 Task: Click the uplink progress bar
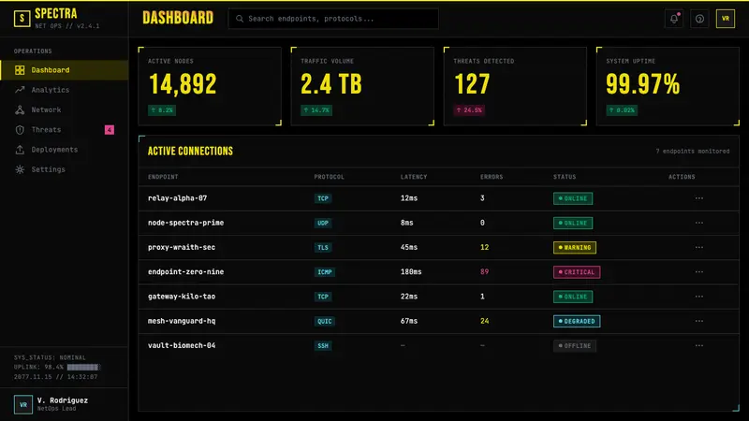tap(83, 367)
